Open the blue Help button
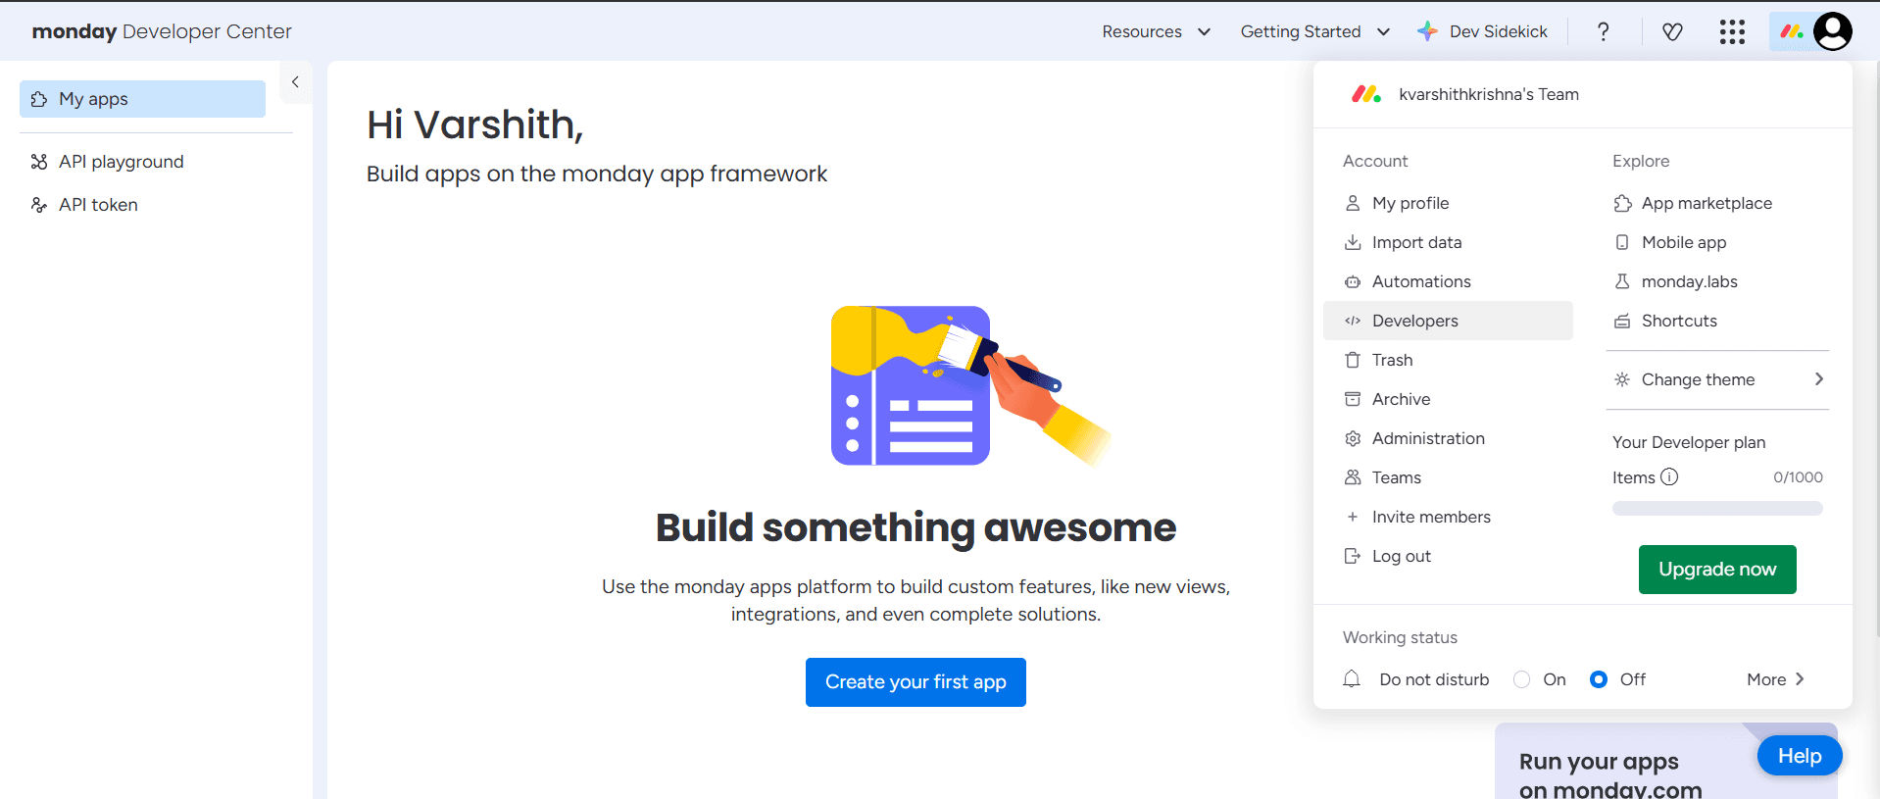This screenshot has height=799, width=1880. [x=1800, y=756]
